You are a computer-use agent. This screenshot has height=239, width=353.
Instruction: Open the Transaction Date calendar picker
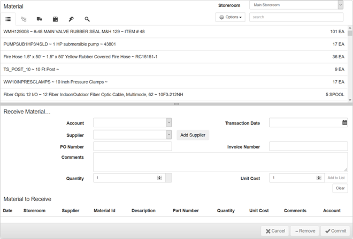[344, 122]
